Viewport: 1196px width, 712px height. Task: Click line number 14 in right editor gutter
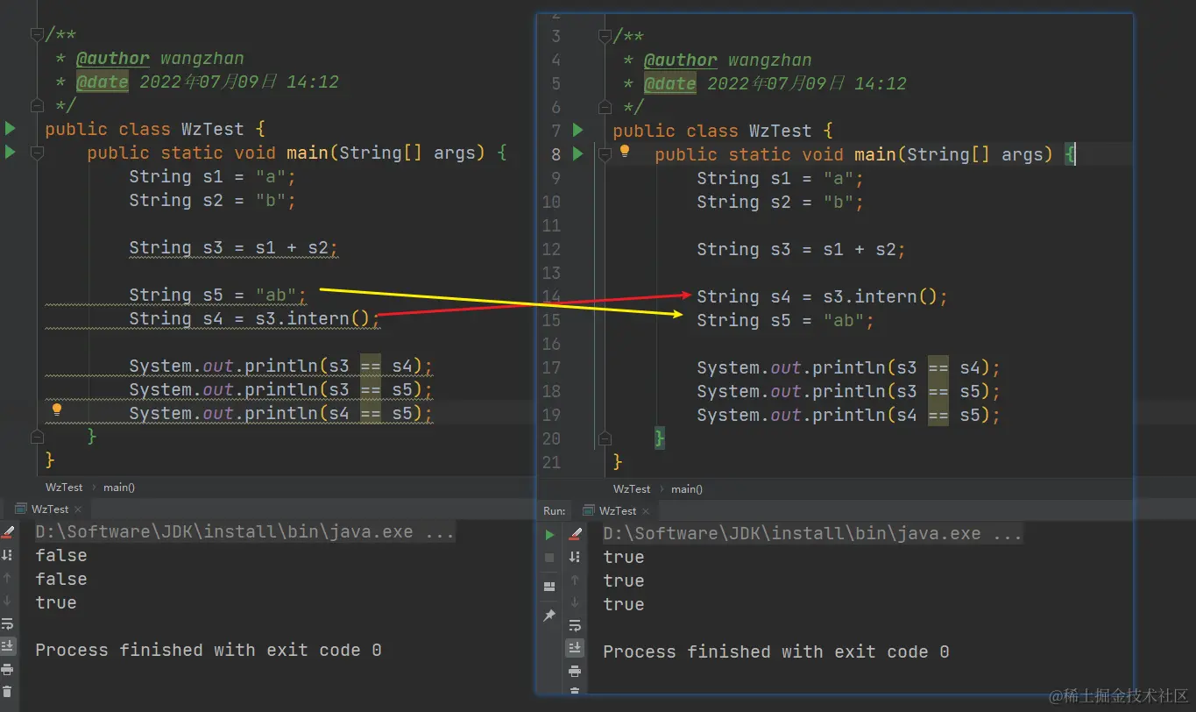point(551,296)
